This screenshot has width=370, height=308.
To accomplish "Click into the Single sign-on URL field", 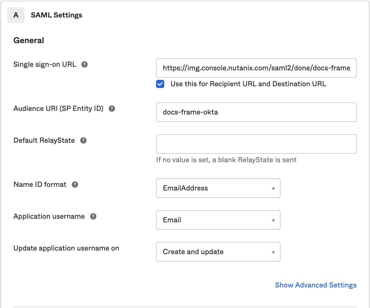I will tap(256, 68).
